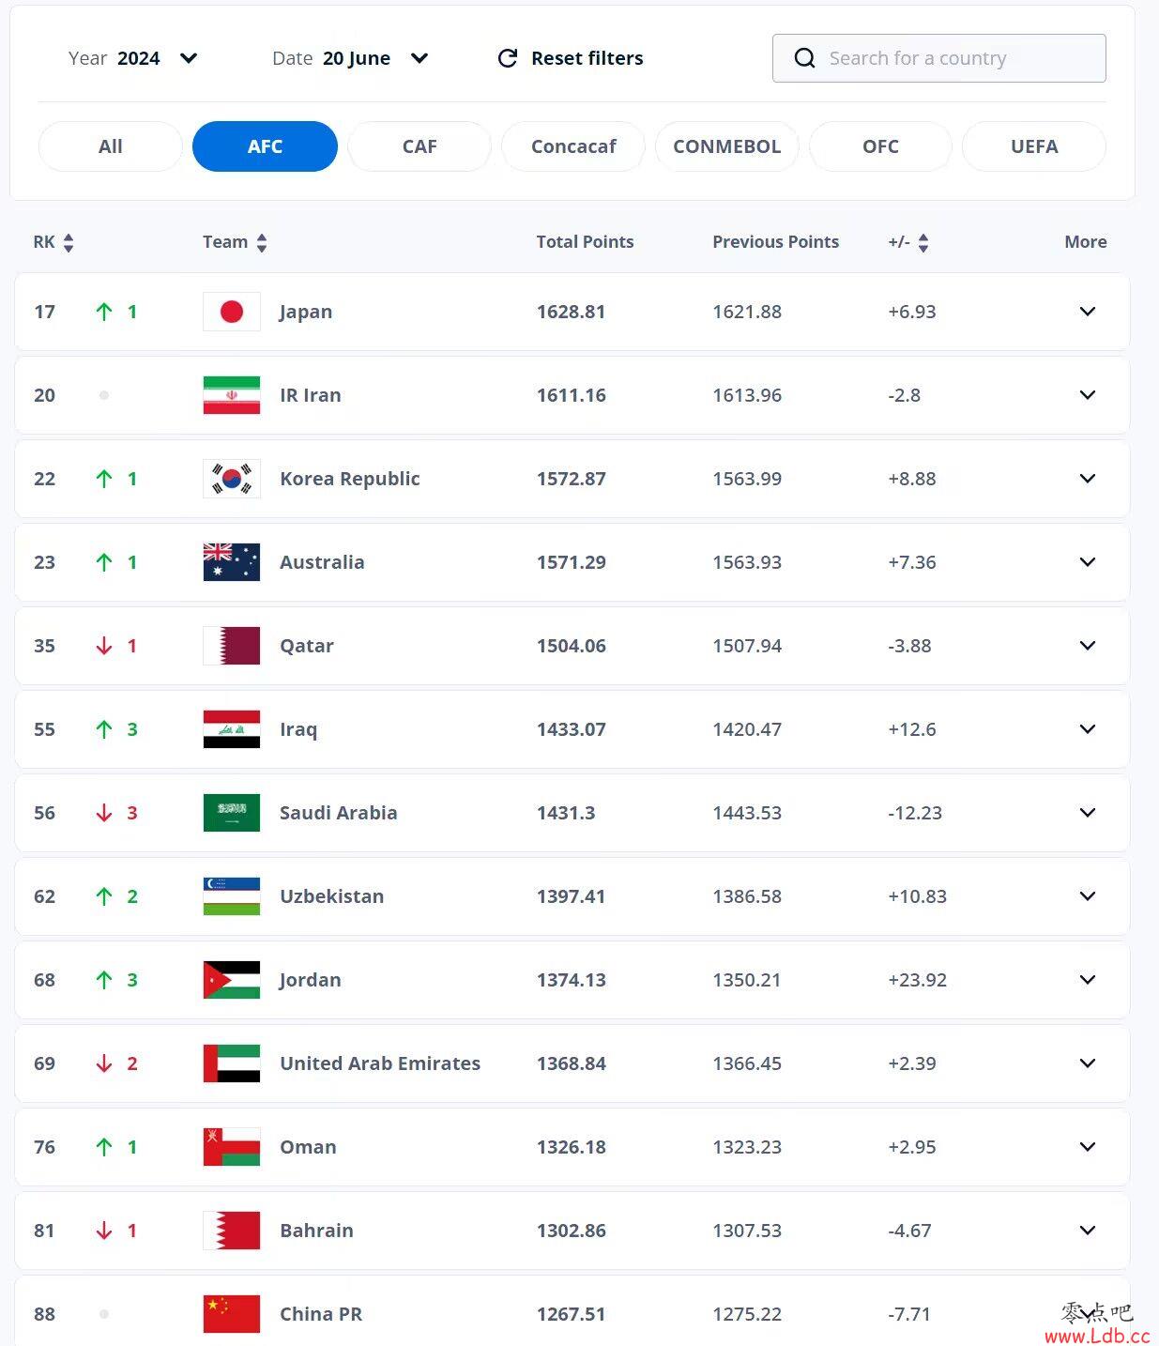Open the Date 20 June dropdown
The image size is (1159, 1346).
(419, 58)
